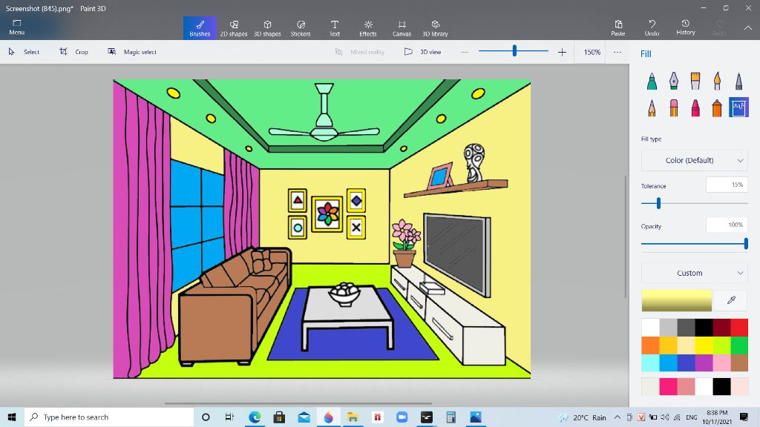Click the taskbar search box
The image size is (760, 427).
[x=109, y=417]
